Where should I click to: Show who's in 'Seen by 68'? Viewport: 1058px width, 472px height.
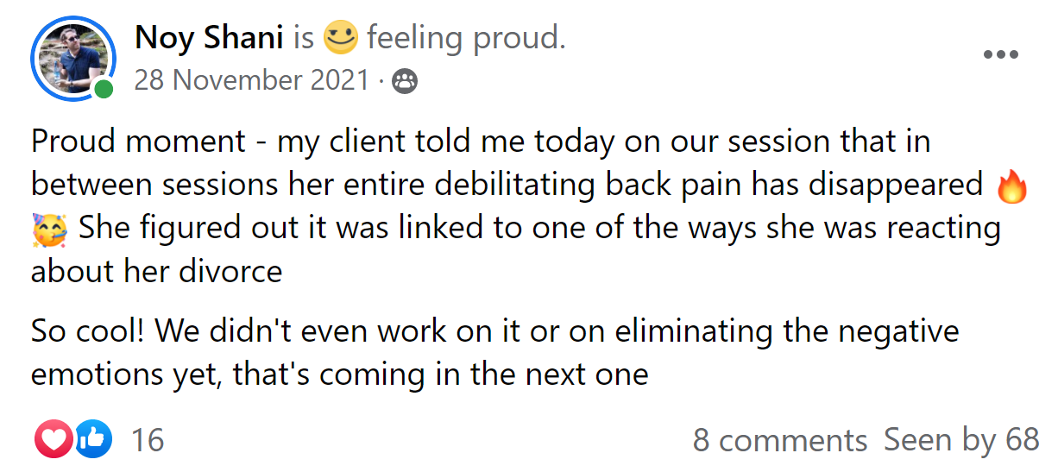point(961,441)
